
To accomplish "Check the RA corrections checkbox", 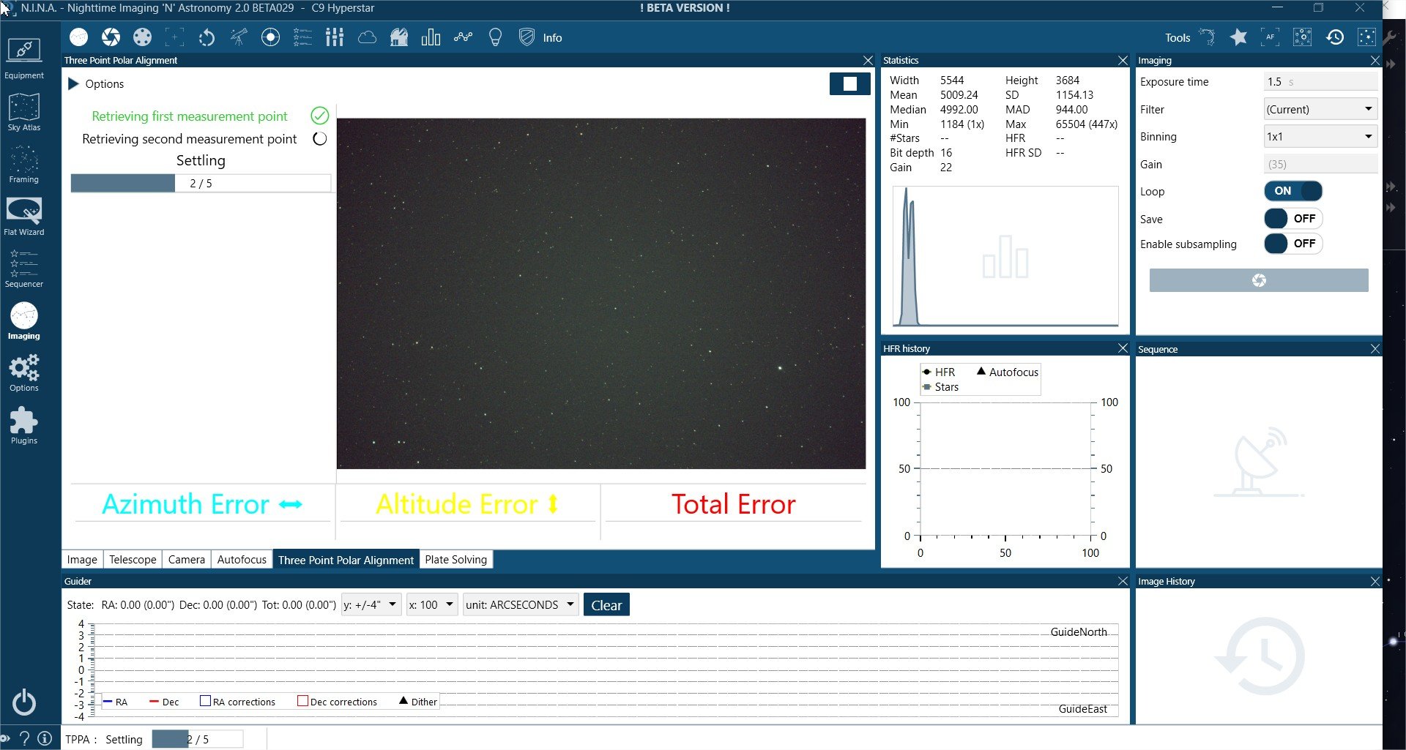I will pyautogui.click(x=206, y=701).
